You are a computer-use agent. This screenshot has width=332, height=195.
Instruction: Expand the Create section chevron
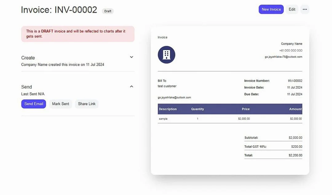(132, 57)
